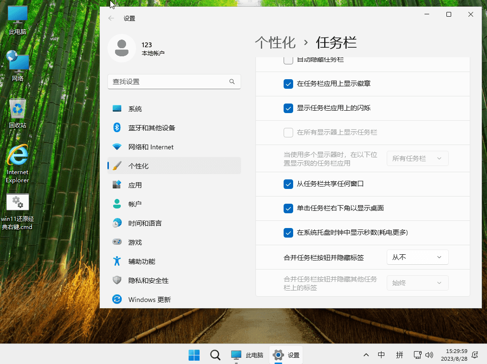Click the 查找设置 search box

coord(169,82)
